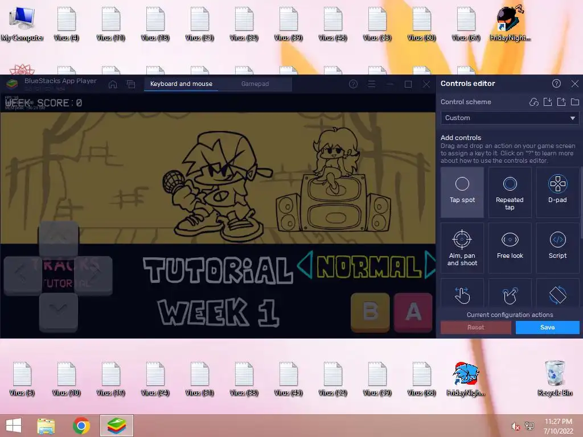Click the export control scheme icon

coord(561,102)
